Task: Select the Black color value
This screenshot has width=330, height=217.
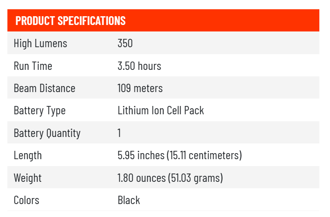Action: 129,200
